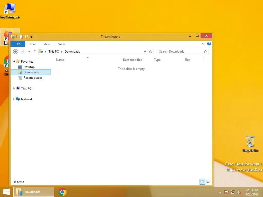Open Action Center flag tray icon
This screenshot has width=263, height=197.
pyautogui.click(x=227, y=192)
